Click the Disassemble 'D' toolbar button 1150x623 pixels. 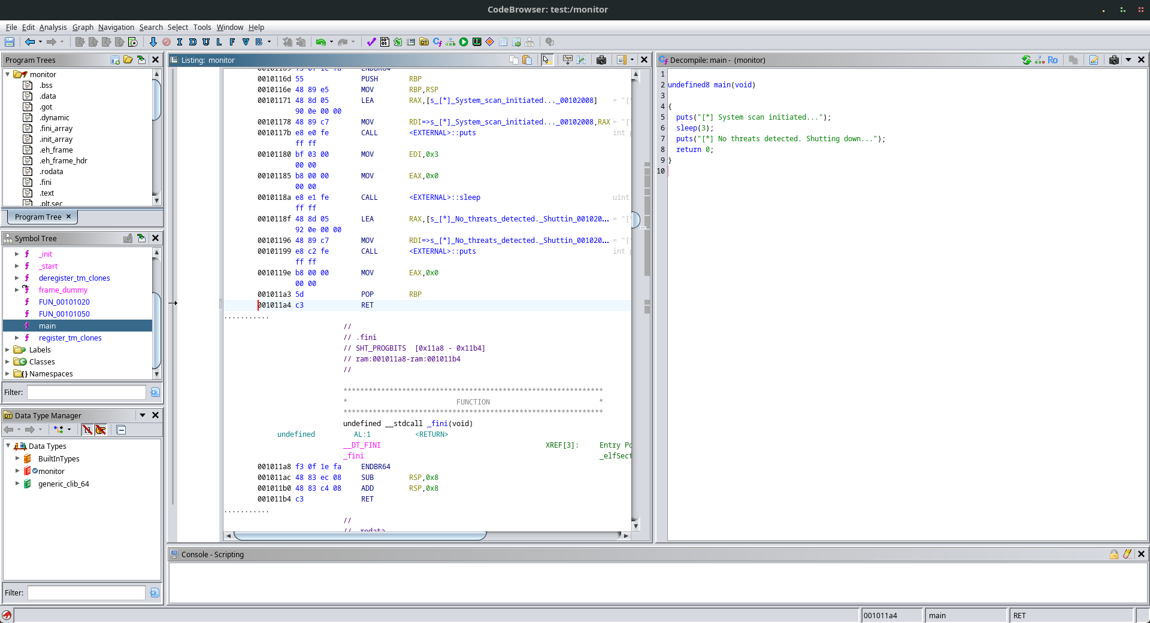pyautogui.click(x=192, y=42)
